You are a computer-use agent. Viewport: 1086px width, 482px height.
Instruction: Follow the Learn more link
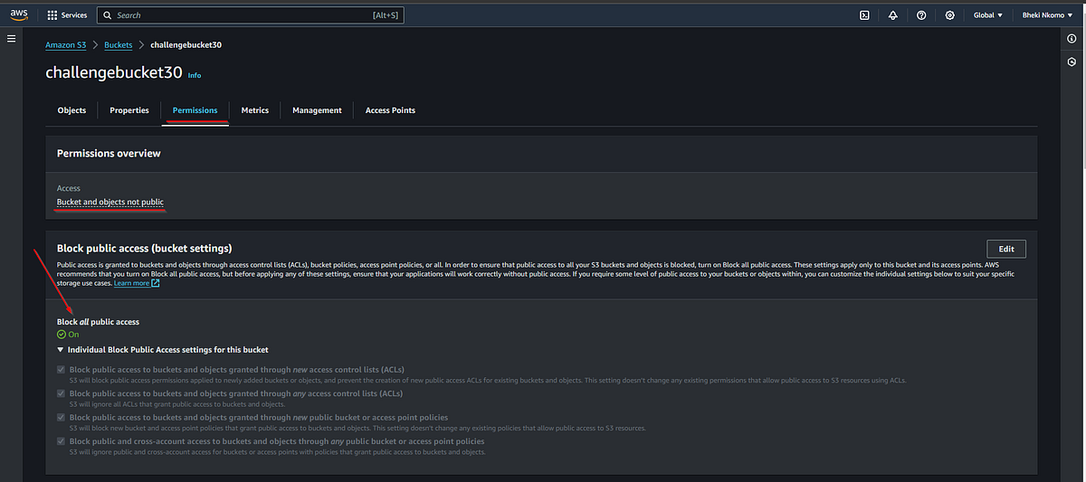click(131, 283)
